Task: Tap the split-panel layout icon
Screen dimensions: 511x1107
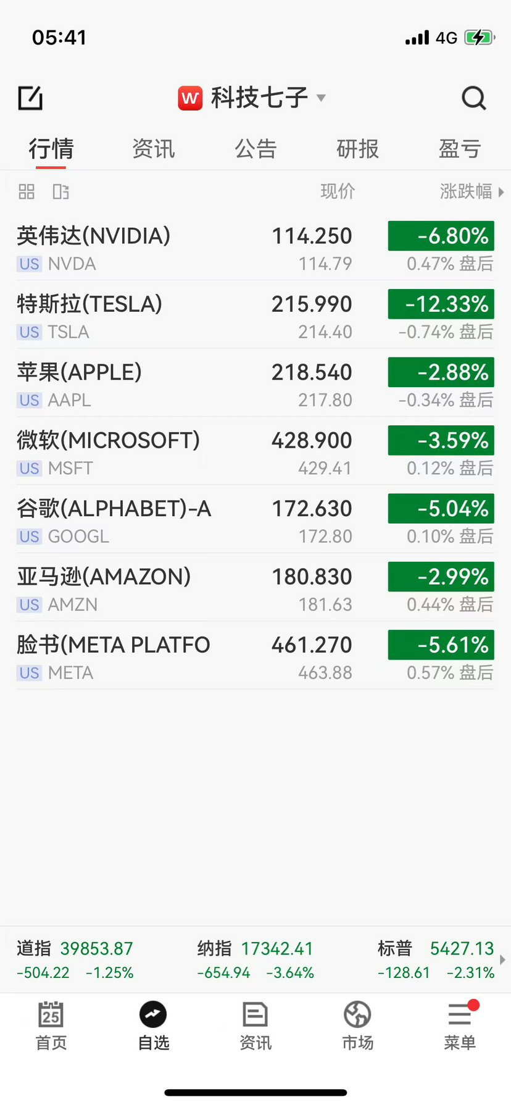Action: tap(60, 192)
